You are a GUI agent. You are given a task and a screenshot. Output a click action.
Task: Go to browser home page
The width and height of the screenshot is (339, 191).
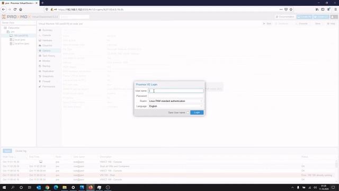pyautogui.click(x=21, y=10)
